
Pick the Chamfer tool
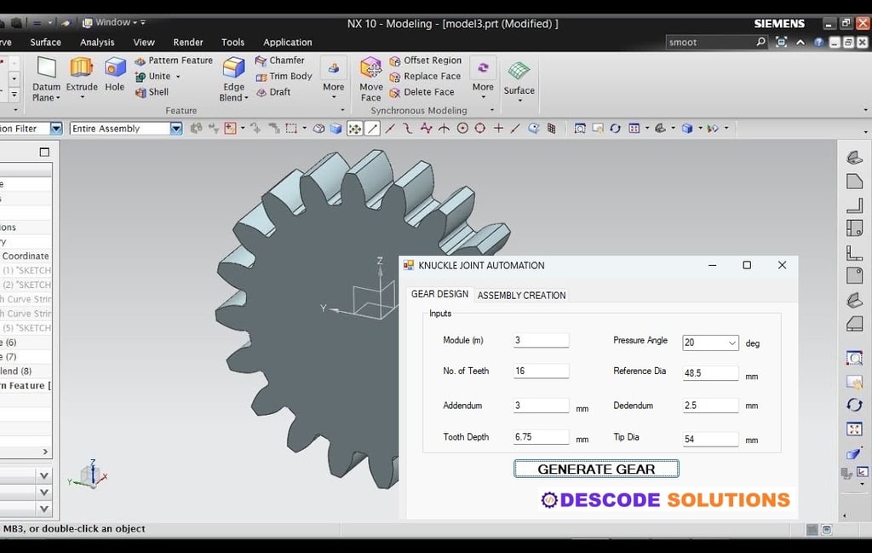(279, 60)
